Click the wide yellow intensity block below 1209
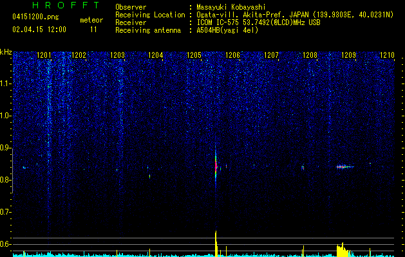The width and height of the screenshot is (405, 257). click(x=343, y=250)
